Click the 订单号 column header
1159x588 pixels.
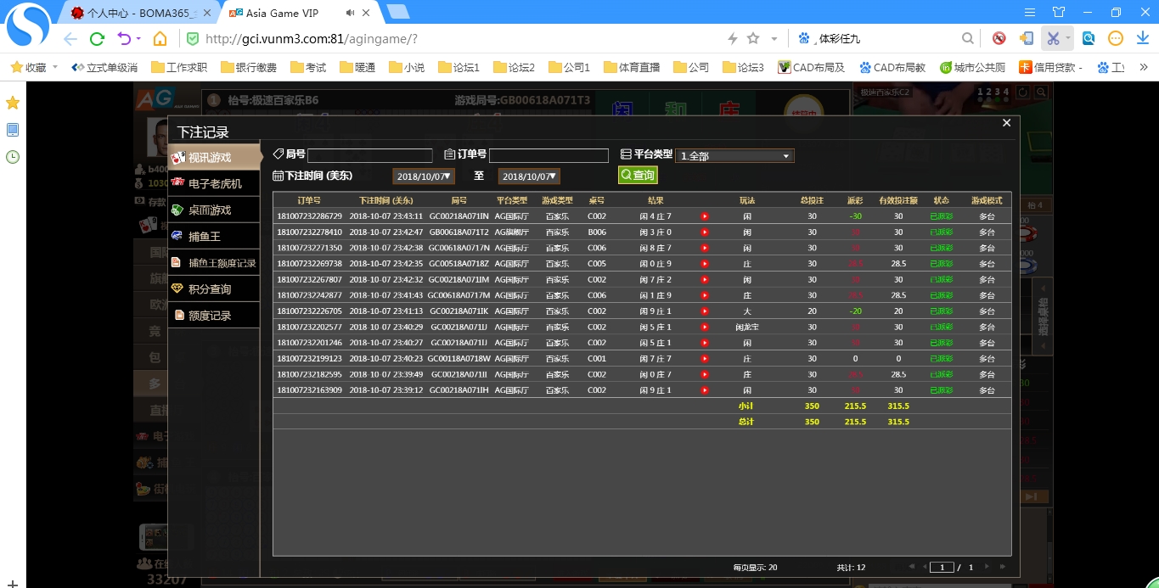(x=309, y=200)
